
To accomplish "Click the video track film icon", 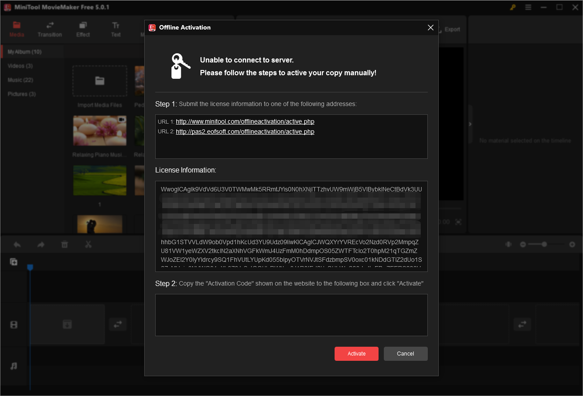I will (x=14, y=325).
